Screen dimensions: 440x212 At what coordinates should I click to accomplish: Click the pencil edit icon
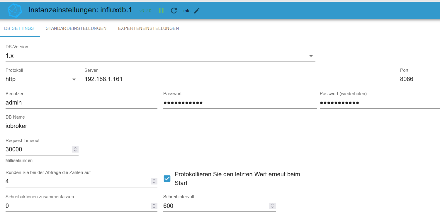[197, 11]
